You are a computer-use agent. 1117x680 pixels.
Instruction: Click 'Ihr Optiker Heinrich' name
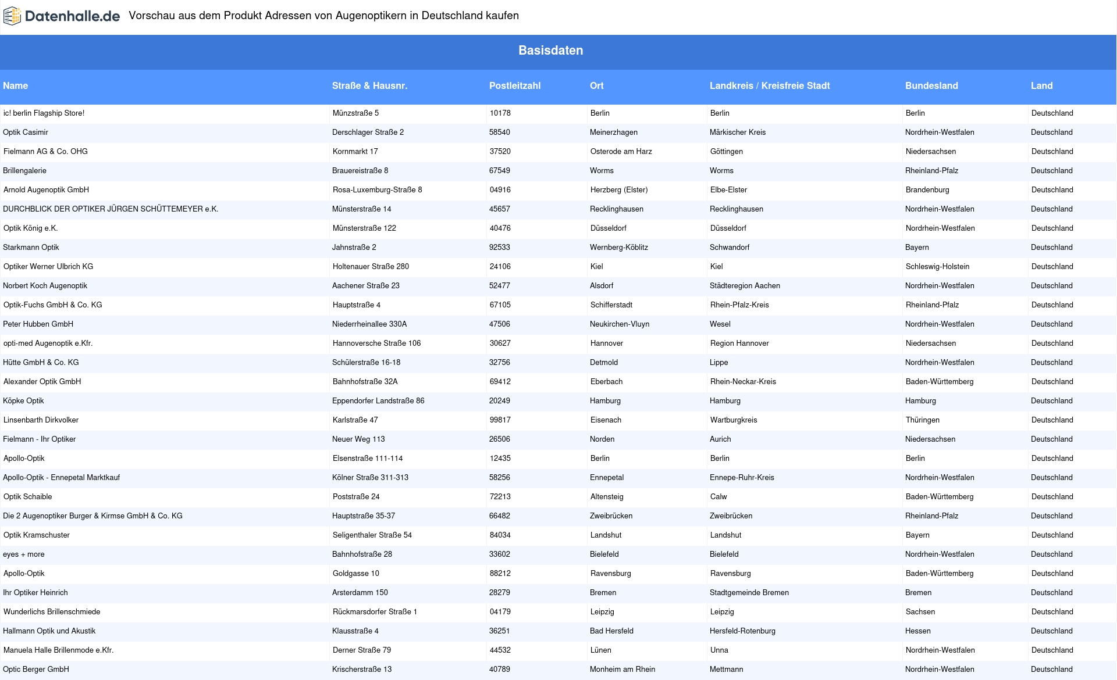coord(35,593)
